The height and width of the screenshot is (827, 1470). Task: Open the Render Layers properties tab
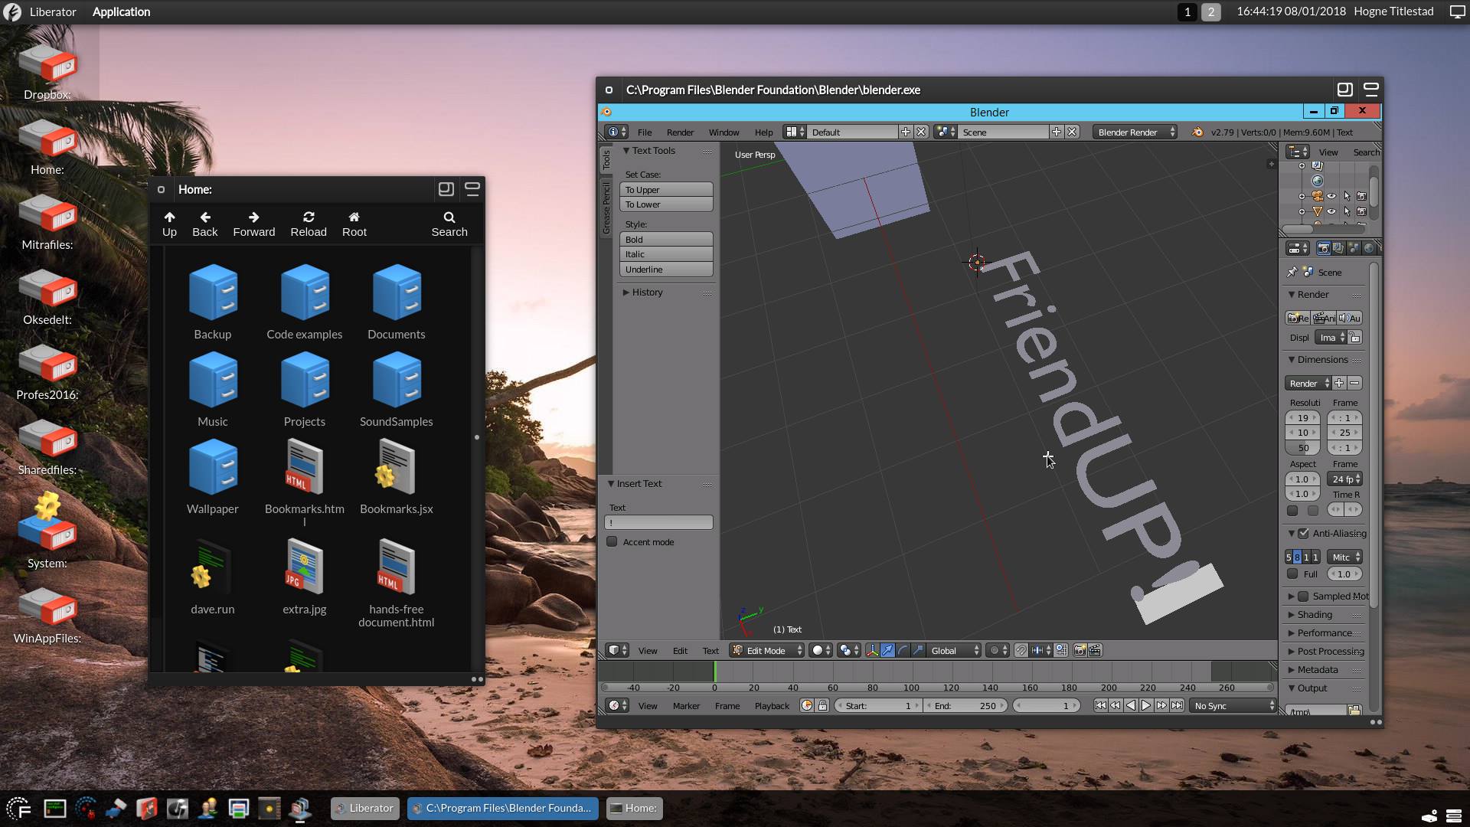coord(1338,248)
